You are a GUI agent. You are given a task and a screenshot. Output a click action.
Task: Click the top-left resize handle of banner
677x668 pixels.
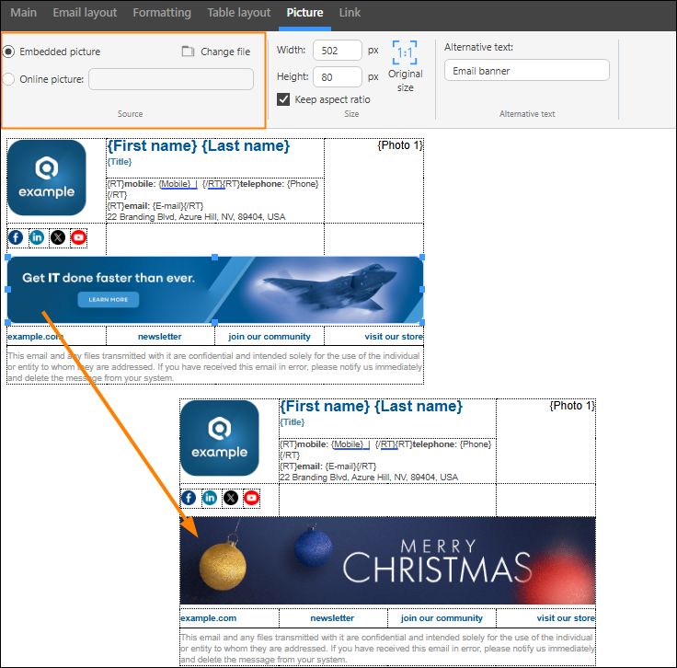click(7, 258)
